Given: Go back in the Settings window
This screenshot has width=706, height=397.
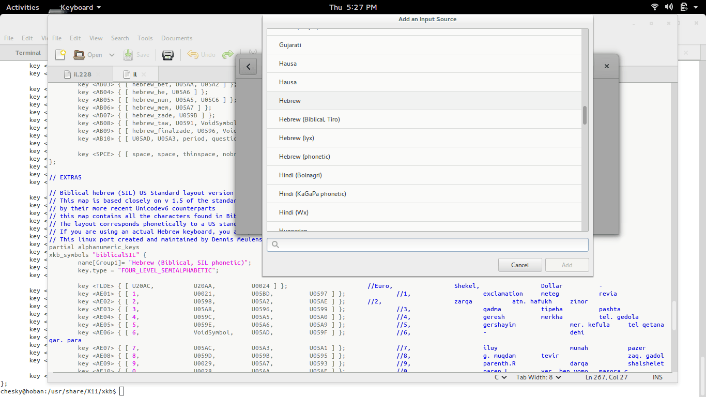Looking at the screenshot, I should (x=249, y=66).
